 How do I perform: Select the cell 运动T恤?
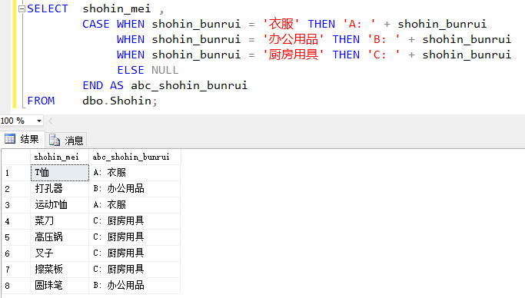tap(60, 205)
